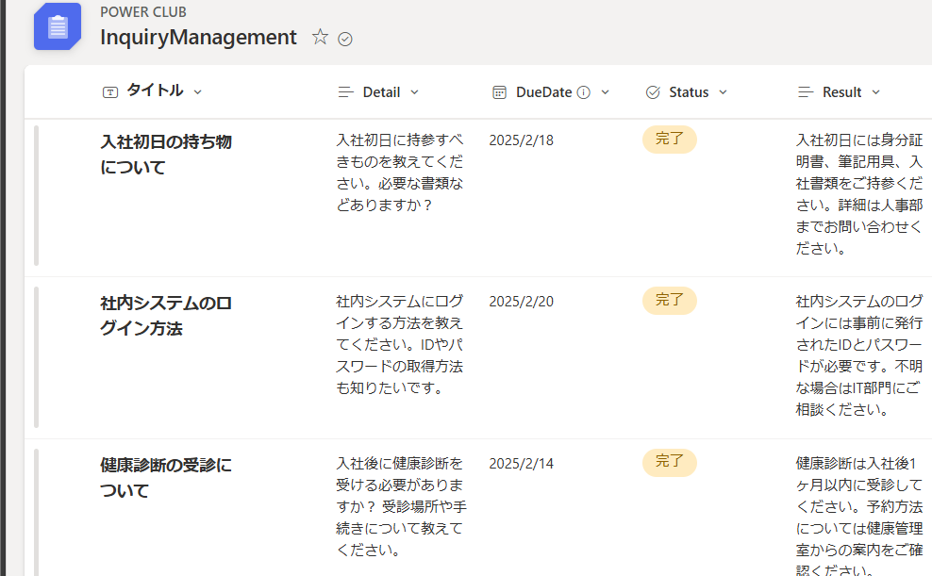Expand the Detail column chevron menu

(415, 92)
